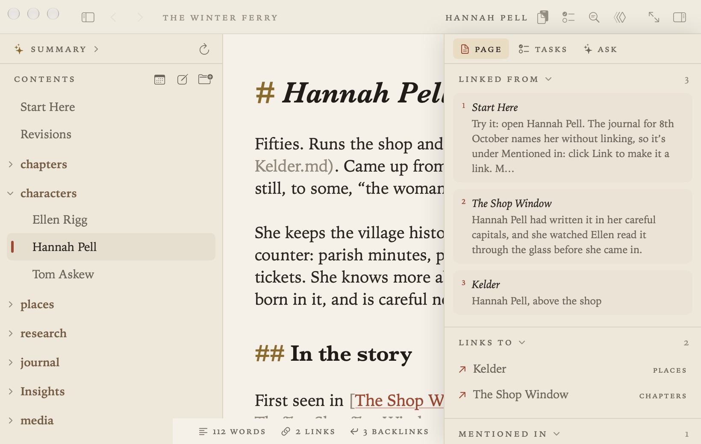This screenshot has width=701, height=444.
Task: Click the double-diamond icon in toolbar
Action: click(x=620, y=18)
